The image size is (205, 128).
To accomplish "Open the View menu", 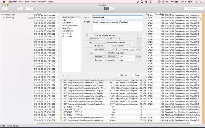I will 34,2.
